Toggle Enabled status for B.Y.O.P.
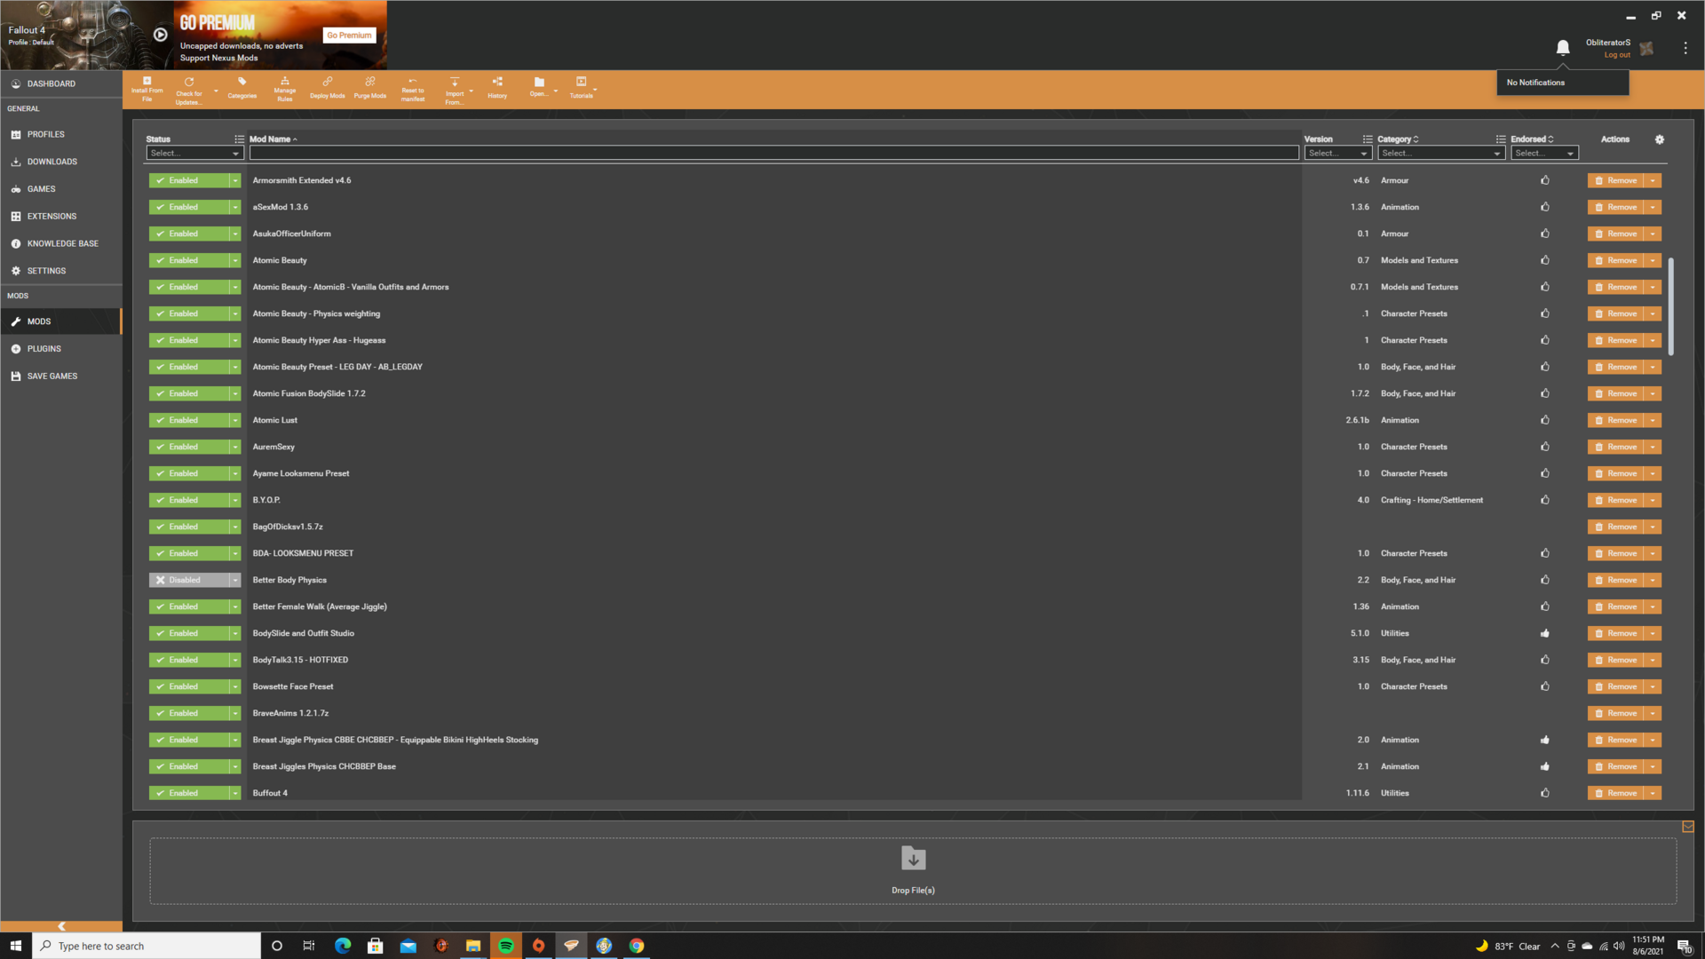This screenshot has height=959, width=1705. [188, 500]
